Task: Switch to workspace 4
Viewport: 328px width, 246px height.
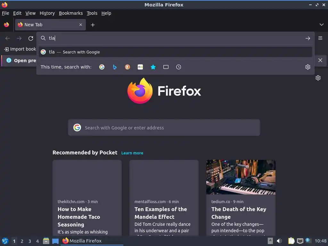Action: (37, 241)
